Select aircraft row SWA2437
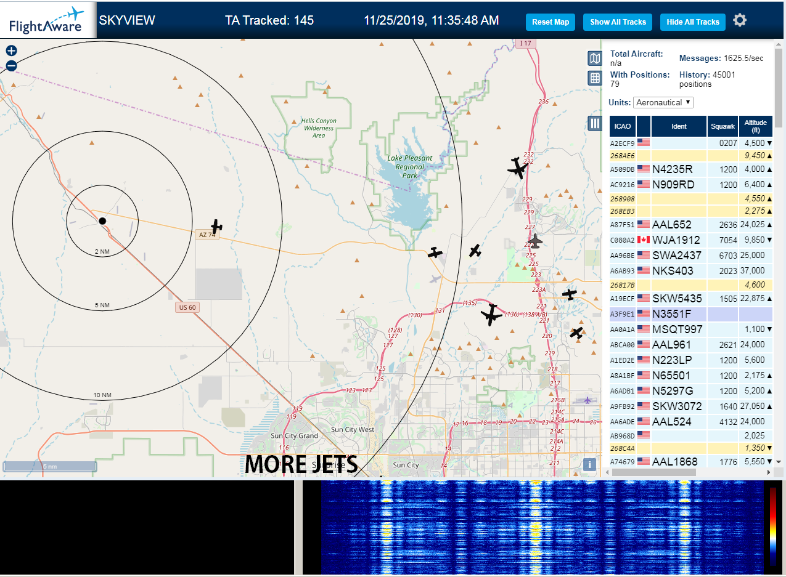Viewport: 786px width, 577px height. pyautogui.click(x=691, y=256)
